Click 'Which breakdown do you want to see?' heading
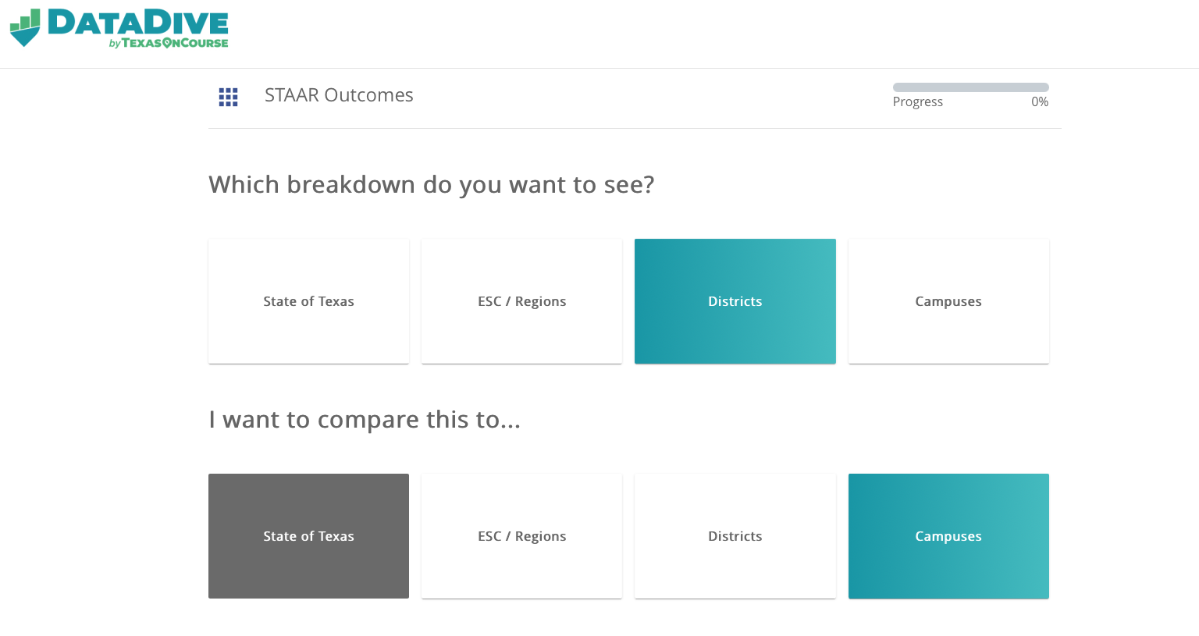 tap(432, 185)
